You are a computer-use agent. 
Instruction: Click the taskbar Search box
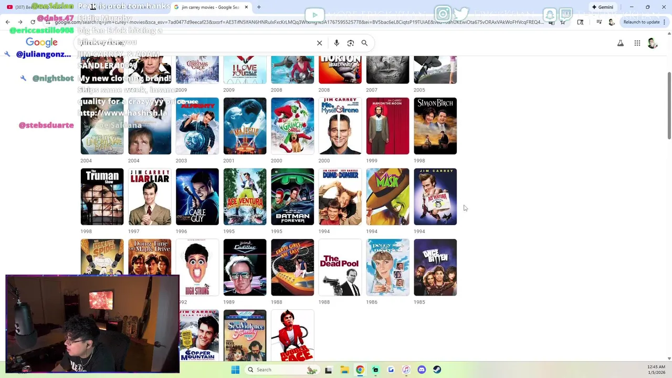point(281,370)
